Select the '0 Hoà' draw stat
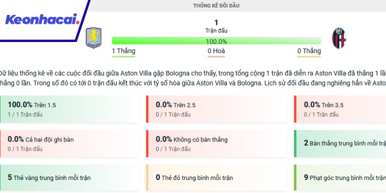This screenshot has height=193, width=386. pos(216,51)
